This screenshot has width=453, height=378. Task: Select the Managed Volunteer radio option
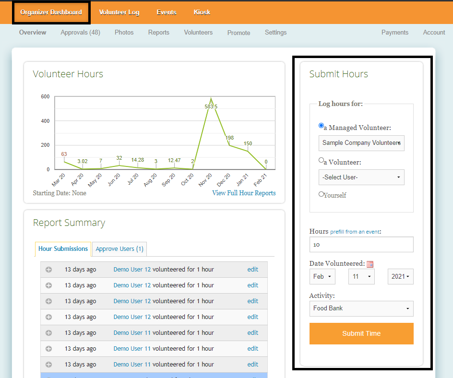(322, 126)
